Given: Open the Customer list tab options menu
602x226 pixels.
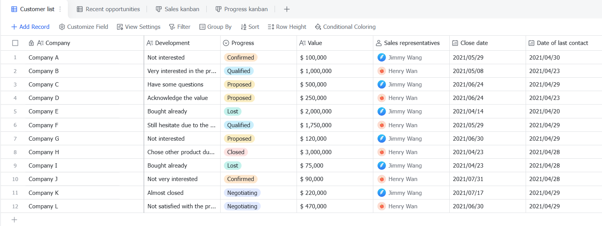Looking at the screenshot, I should pos(60,9).
